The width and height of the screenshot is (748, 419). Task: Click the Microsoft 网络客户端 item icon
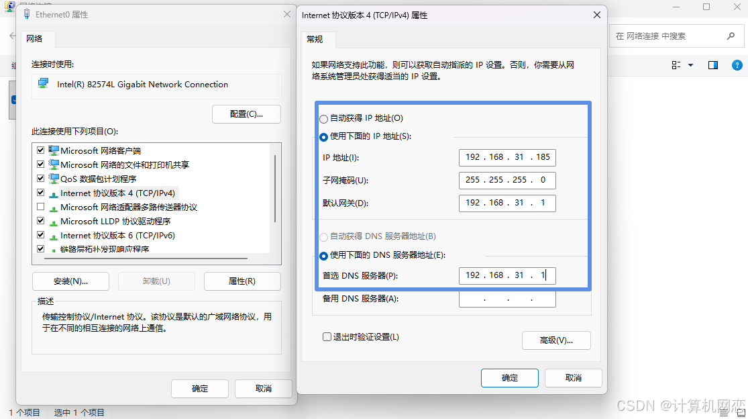pyautogui.click(x=54, y=150)
